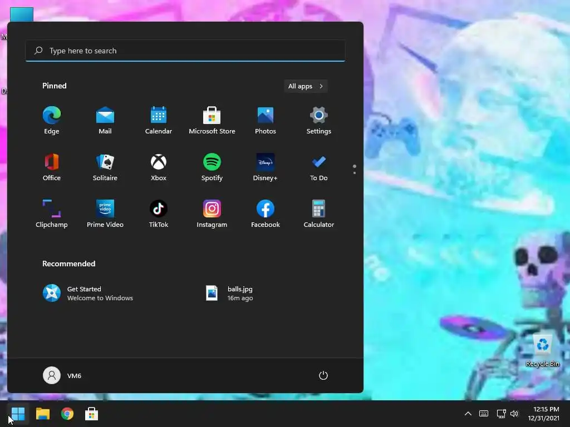Launch the Mail app
This screenshot has width=570, height=427.
[x=105, y=120]
